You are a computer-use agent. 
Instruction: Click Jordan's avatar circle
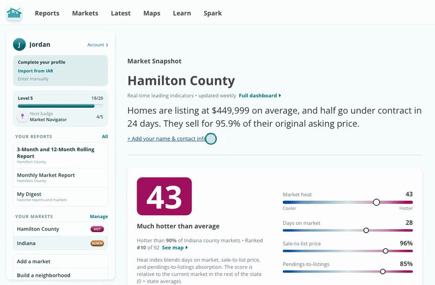click(x=19, y=45)
